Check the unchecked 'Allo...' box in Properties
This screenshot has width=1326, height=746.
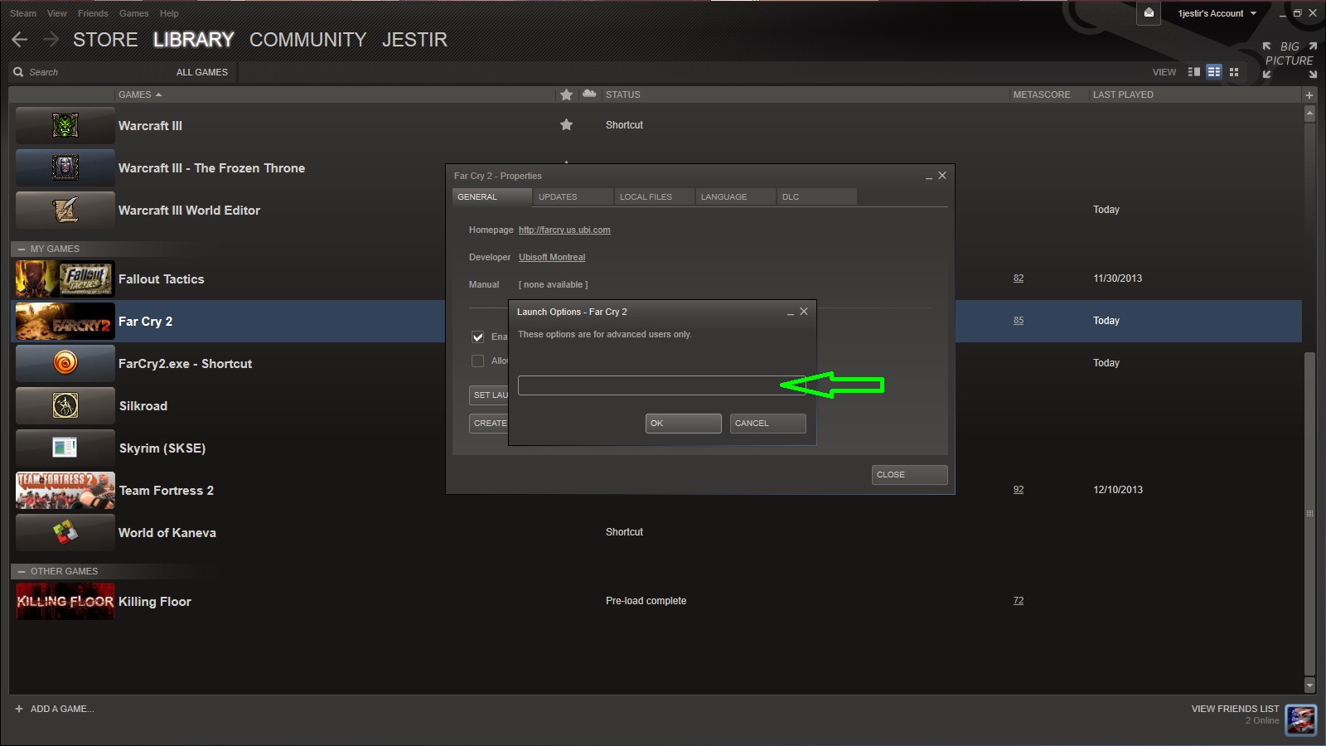coord(477,361)
